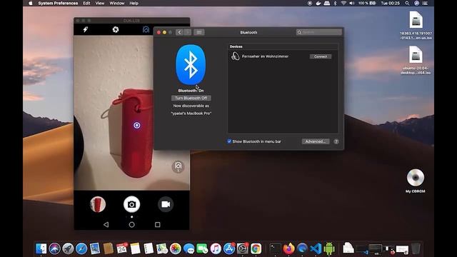457x257 pixels.
Task: Tap the Android recent apps button
Action: coord(157,225)
